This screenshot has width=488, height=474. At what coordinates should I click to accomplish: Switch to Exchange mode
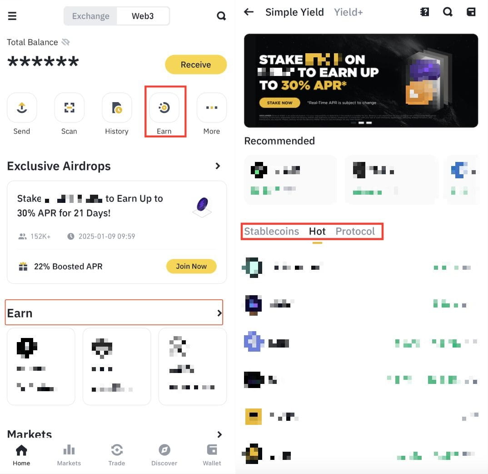click(x=90, y=16)
